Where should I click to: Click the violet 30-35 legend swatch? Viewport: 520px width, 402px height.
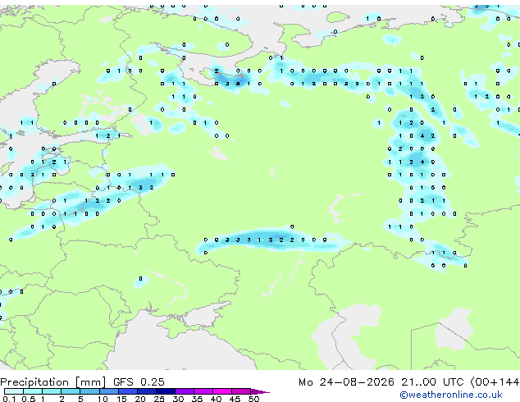click(x=185, y=391)
